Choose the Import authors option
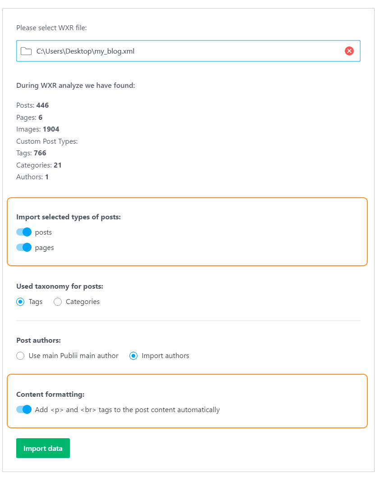The height and width of the screenshot is (481, 375). click(x=133, y=356)
